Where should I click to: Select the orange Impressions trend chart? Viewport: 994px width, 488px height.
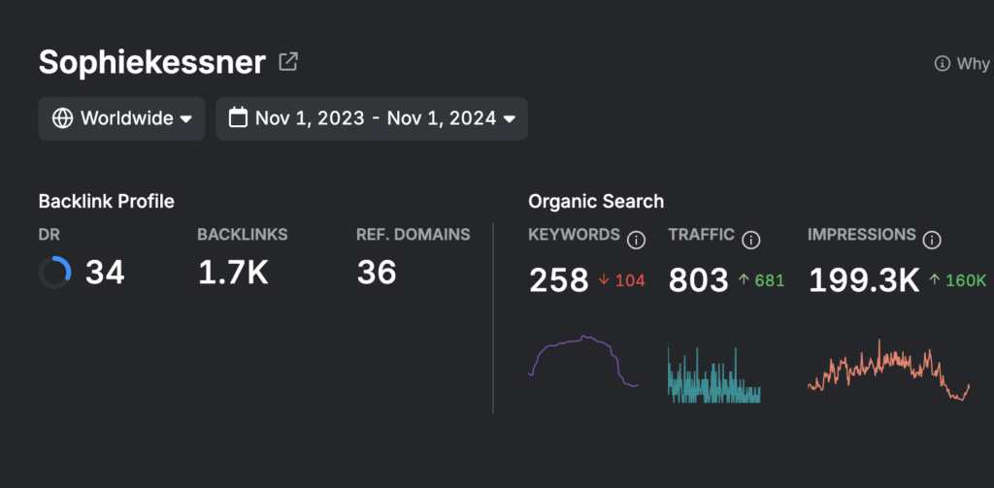[889, 370]
